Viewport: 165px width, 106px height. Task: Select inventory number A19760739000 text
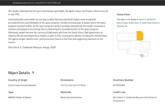pos(119,85)
